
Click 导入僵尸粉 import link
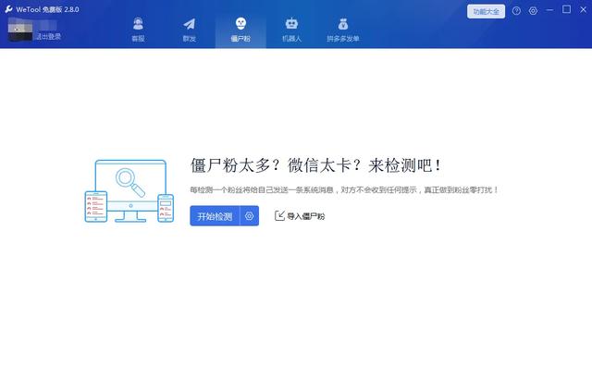(300, 216)
